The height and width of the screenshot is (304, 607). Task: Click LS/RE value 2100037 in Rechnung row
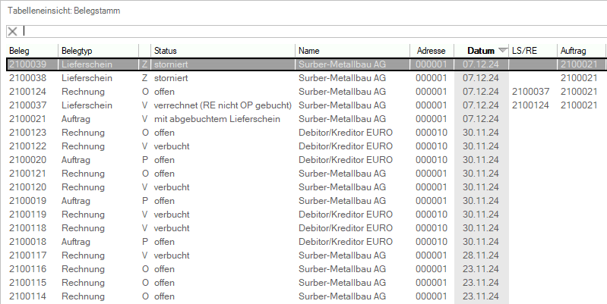(530, 92)
